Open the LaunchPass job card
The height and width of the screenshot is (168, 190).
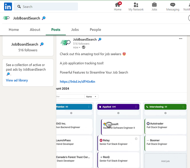click(74, 143)
